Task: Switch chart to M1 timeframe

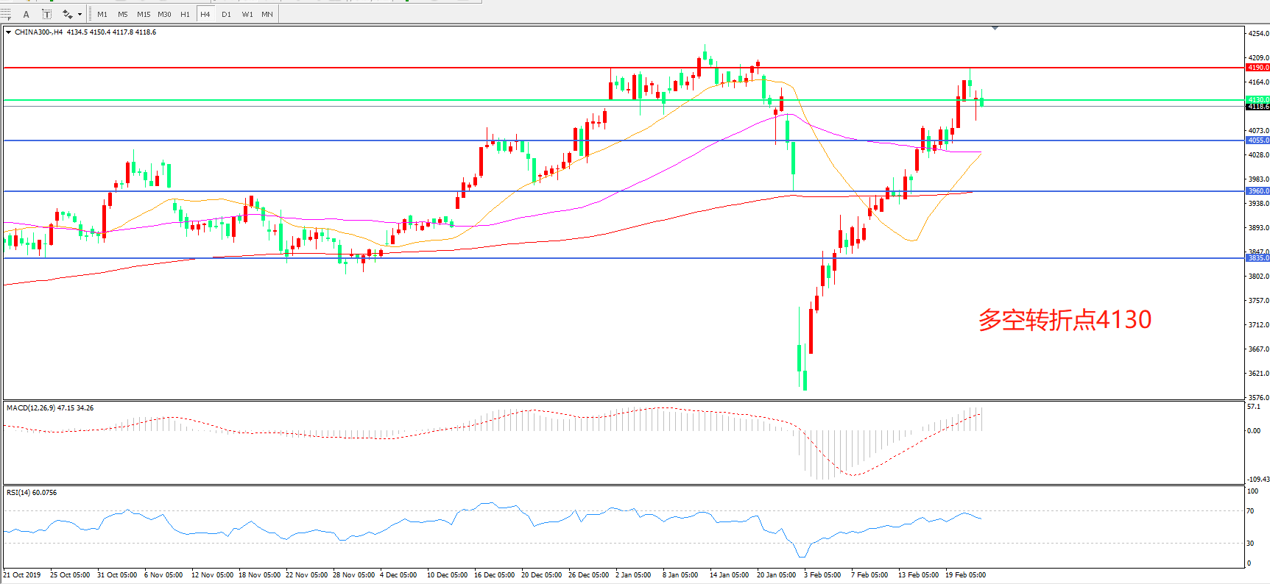Action: pos(102,14)
